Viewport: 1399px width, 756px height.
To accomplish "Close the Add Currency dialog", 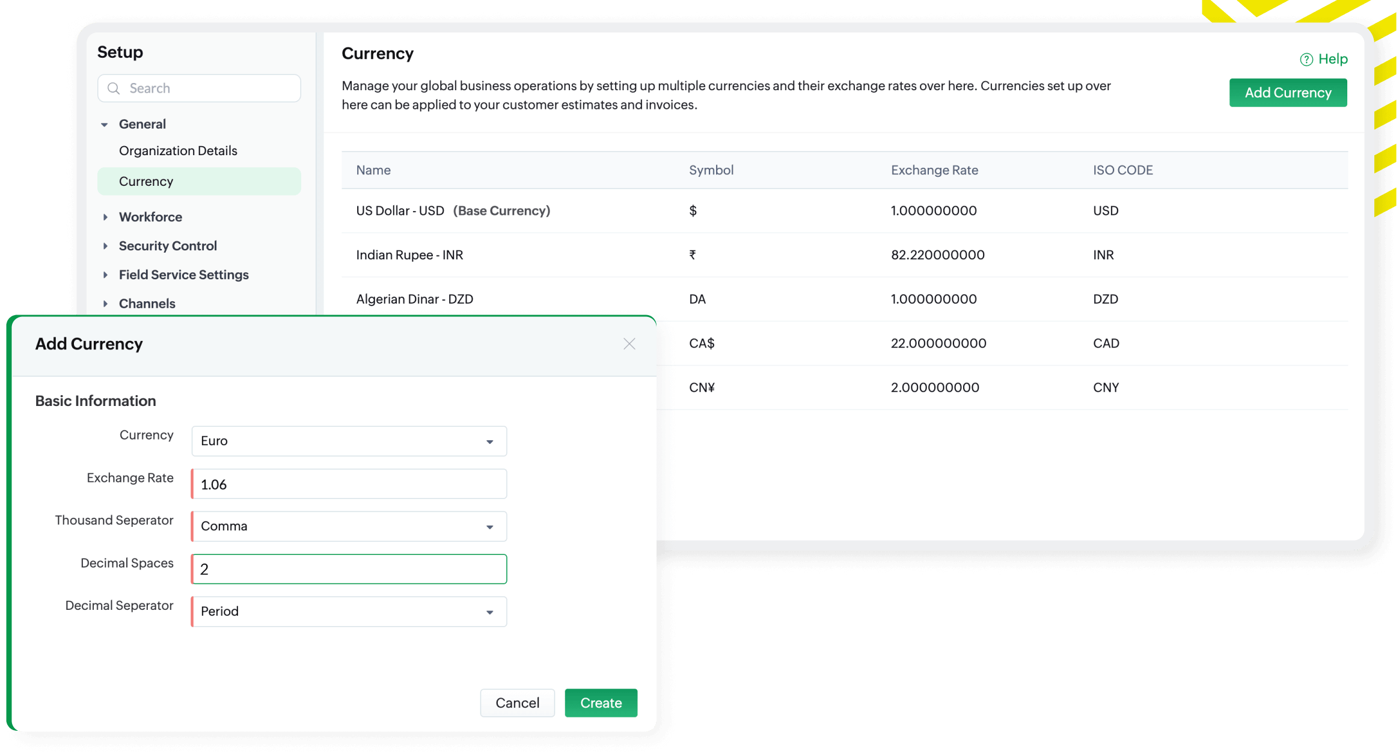I will pos(629,344).
